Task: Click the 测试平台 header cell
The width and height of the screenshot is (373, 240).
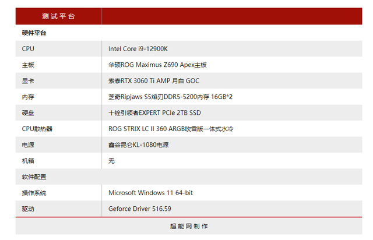Action: point(58,16)
